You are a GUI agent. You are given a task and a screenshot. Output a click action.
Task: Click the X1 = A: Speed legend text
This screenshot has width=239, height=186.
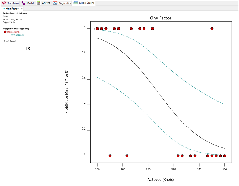pos(9,41)
